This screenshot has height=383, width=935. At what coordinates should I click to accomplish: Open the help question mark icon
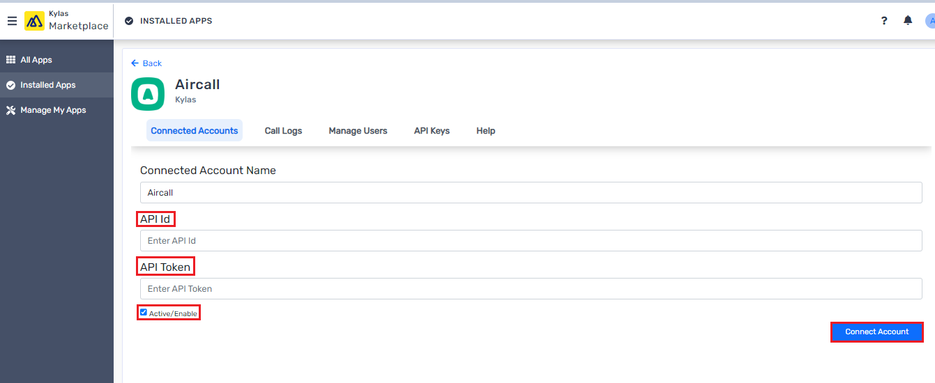coord(884,21)
